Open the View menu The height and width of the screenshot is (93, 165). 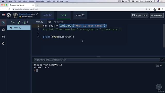pos(25,1)
